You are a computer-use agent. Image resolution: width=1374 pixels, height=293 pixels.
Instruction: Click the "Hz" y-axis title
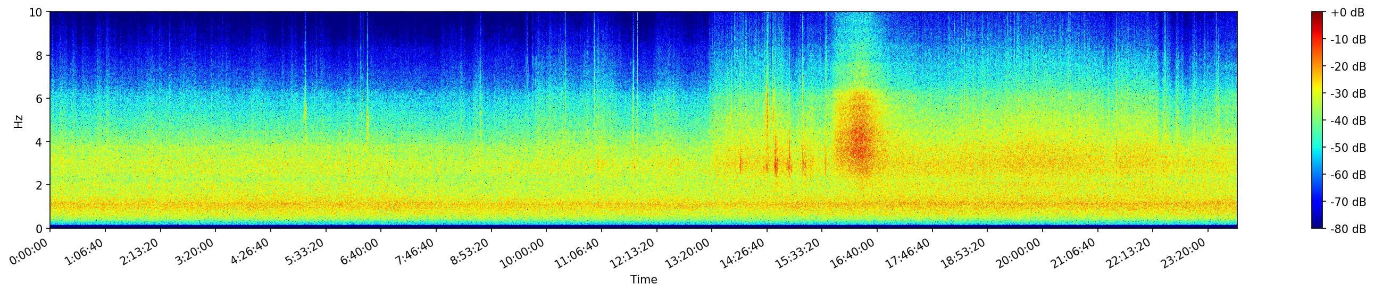click(19, 121)
